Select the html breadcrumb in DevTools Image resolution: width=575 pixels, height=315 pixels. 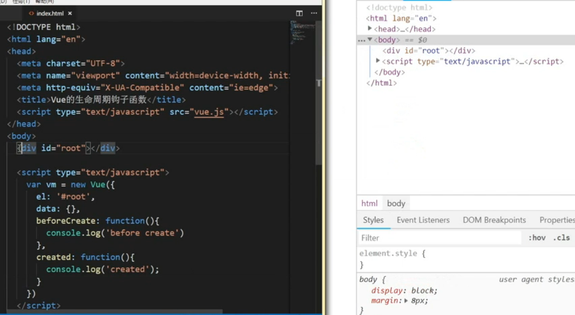click(369, 203)
